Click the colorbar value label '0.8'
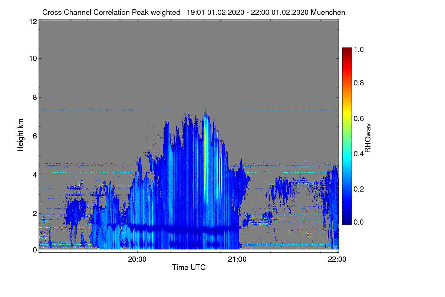Screen dimensions: 445x297 (x=358, y=83)
